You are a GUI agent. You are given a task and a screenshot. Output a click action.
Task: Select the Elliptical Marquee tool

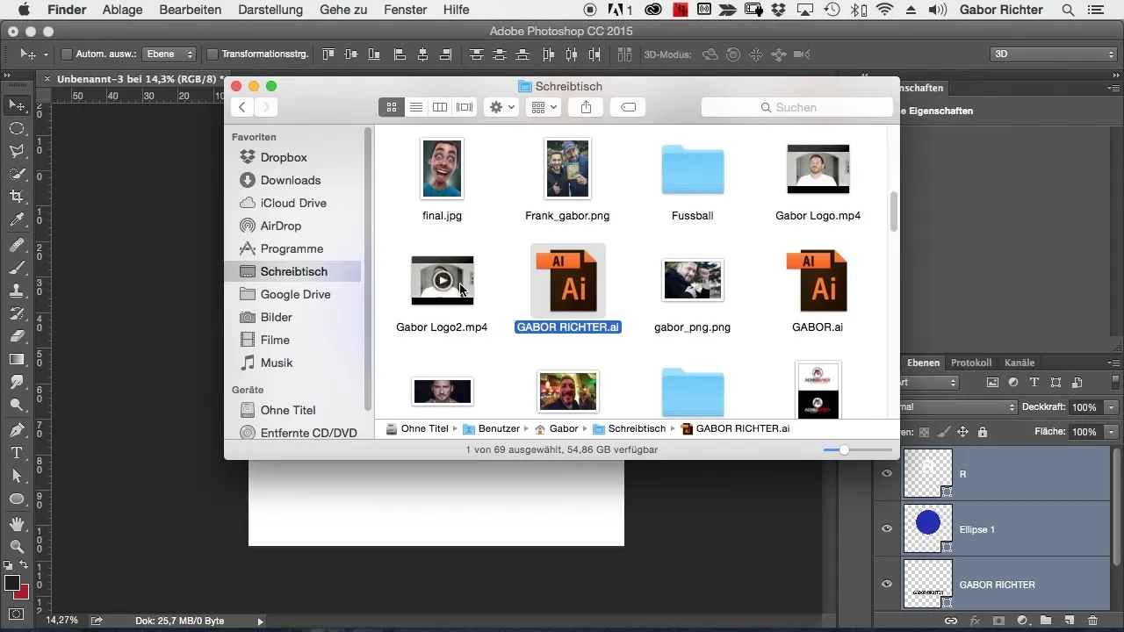click(17, 128)
